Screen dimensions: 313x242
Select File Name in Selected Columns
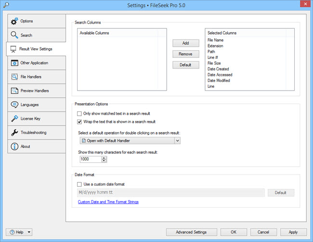tap(216, 40)
